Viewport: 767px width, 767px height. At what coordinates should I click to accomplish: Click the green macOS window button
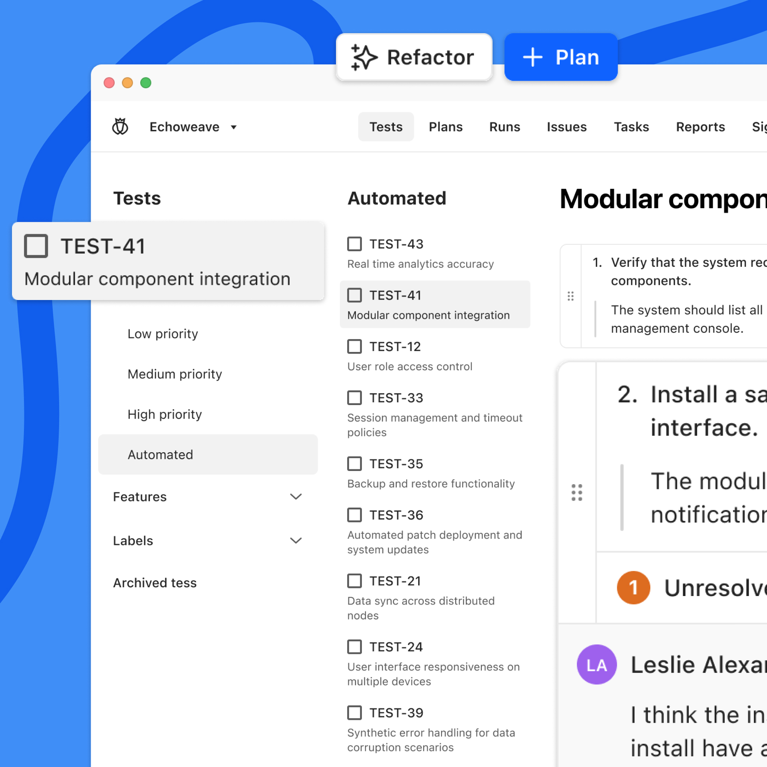coord(146,83)
